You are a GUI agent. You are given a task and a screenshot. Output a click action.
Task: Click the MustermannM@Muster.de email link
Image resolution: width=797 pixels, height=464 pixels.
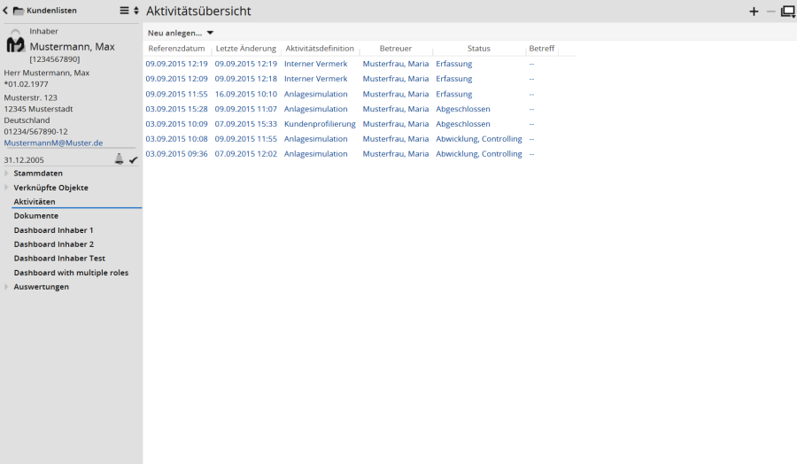click(53, 143)
